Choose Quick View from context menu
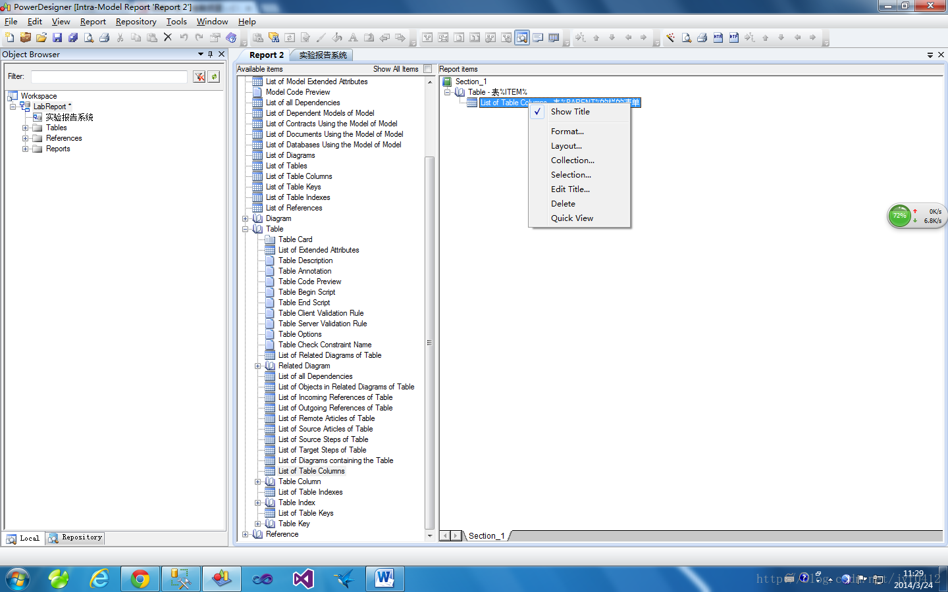948x592 pixels. pyautogui.click(x=579, y=218)
